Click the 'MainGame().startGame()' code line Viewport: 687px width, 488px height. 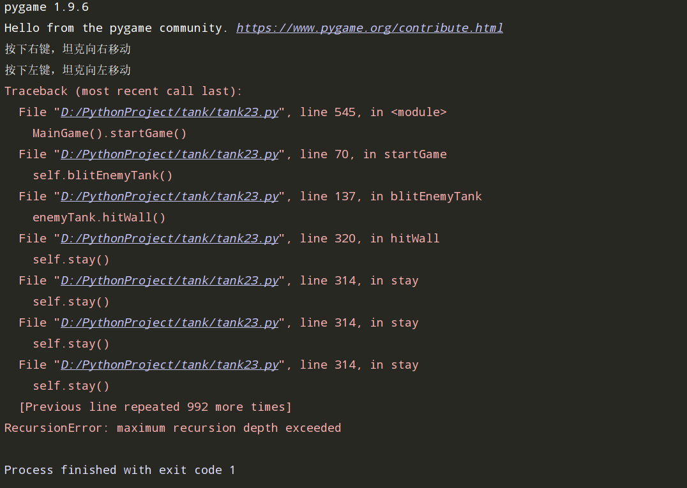(110, 133)
